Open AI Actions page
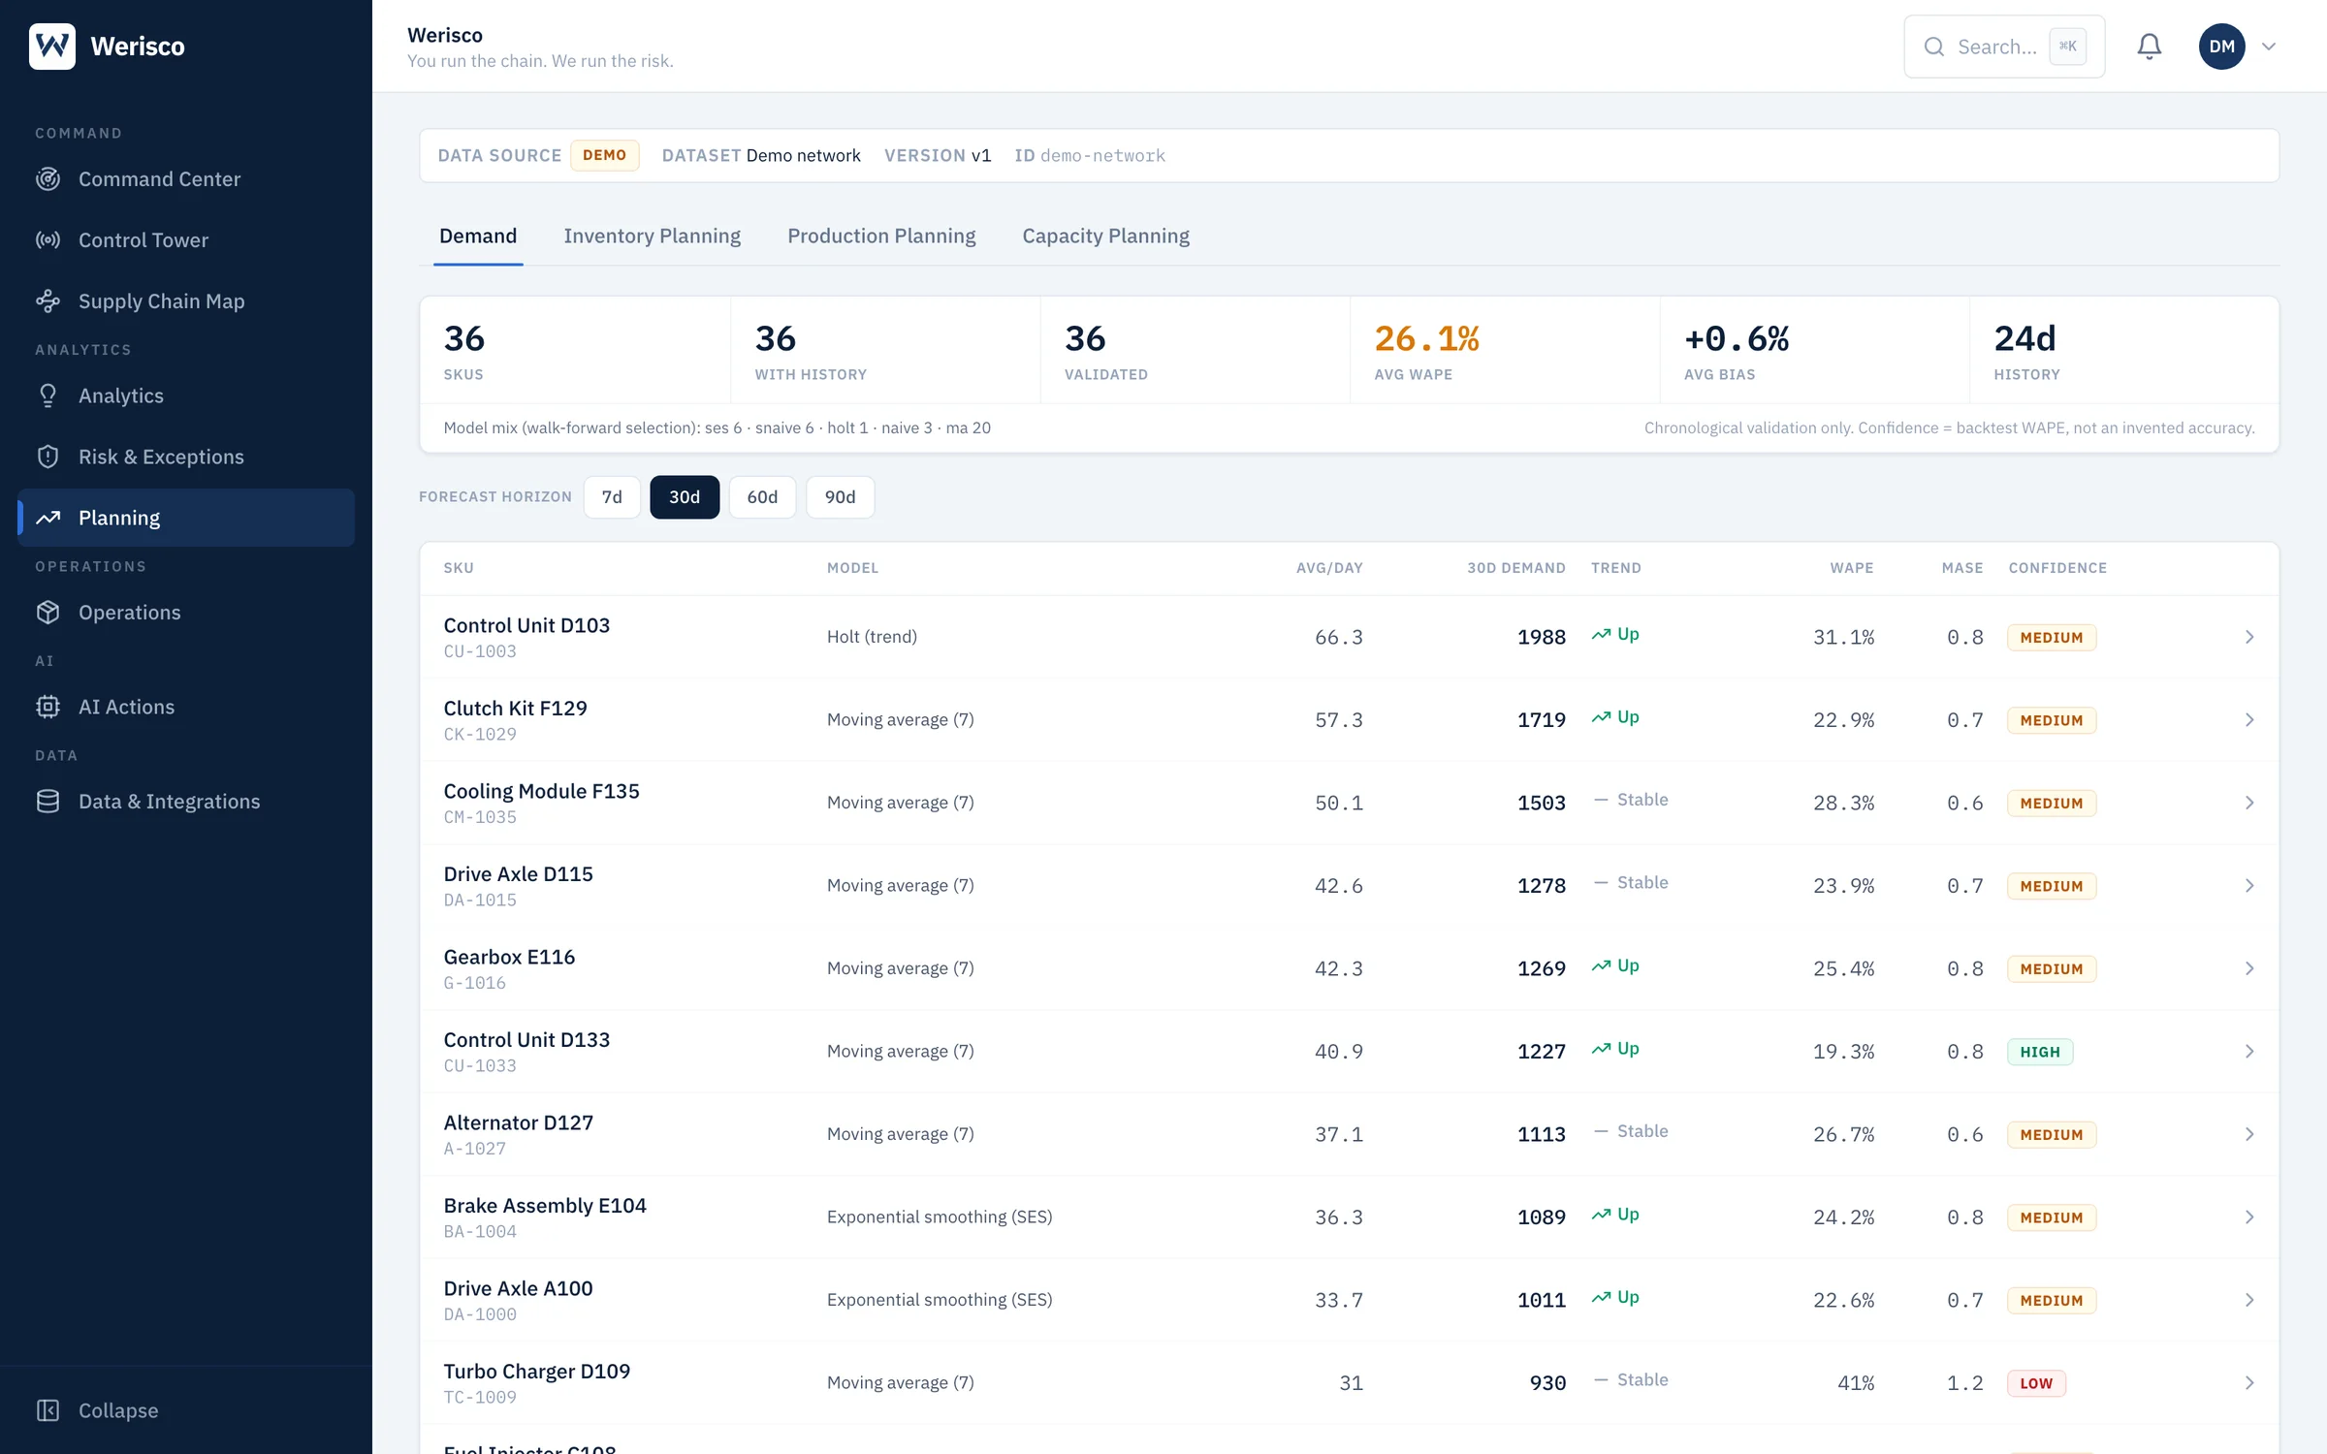The width and height of the screenshot is (2327, 1454). tap(186, 707)
